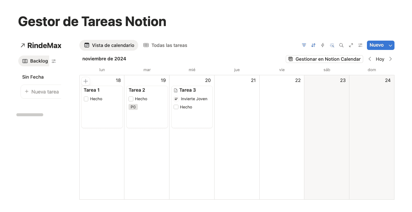Screen dimensions: 412x212
Task: Click the calendar icon in Vista de calendario
Action: [x=87, y=45]
